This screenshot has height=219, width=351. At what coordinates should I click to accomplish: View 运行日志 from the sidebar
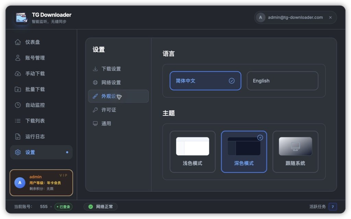pyautogui.click(x=41, y=137)
